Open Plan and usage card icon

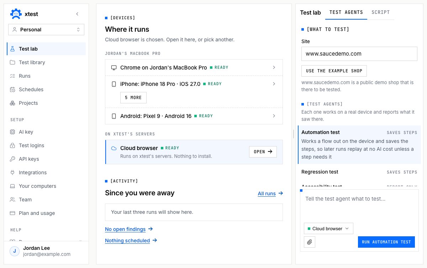tap(12, 213)
